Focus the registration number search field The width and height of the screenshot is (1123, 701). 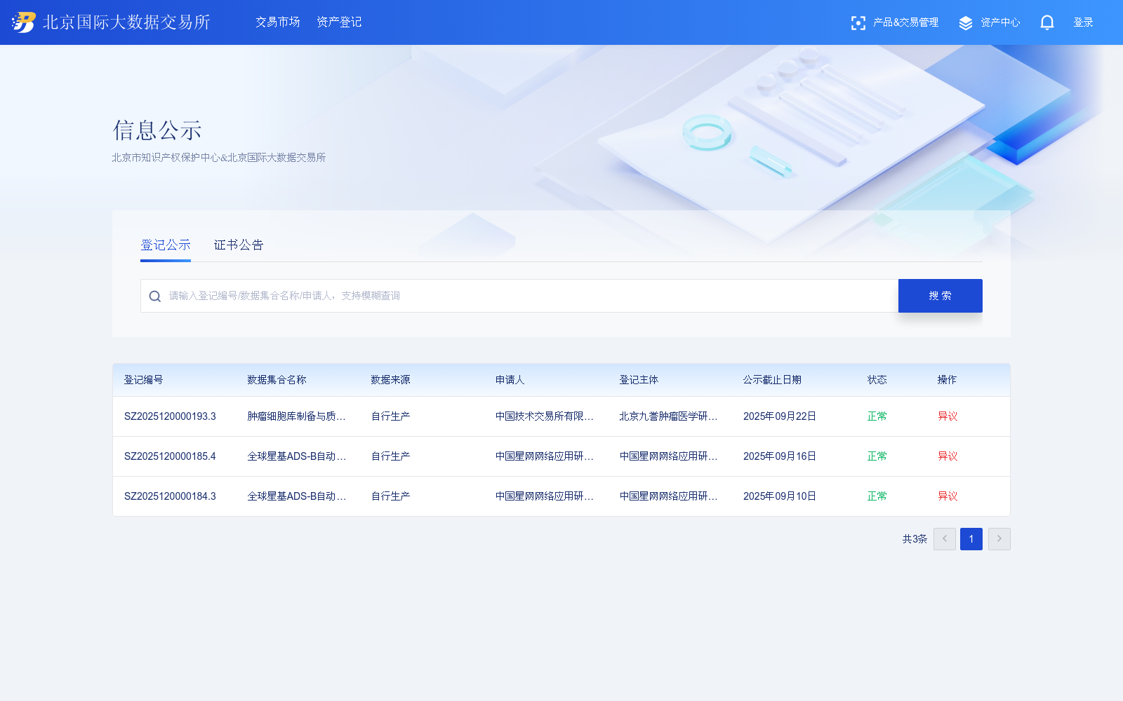[519, 296]
